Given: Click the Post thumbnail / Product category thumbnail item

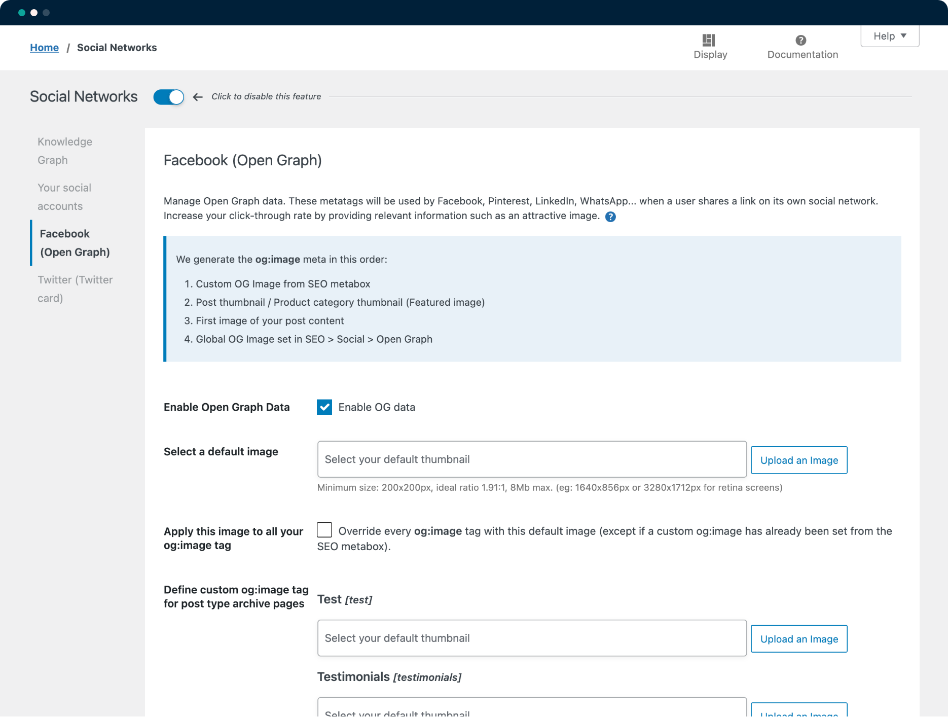Looking at the screenshot, I should [340, 302].
